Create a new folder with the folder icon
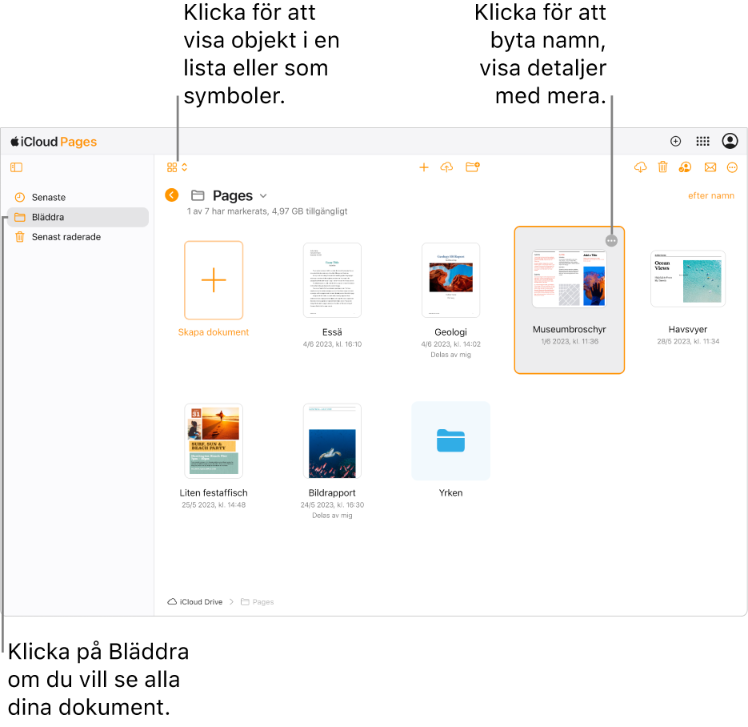Screen dimensions: 748x727 pos(472,167)
